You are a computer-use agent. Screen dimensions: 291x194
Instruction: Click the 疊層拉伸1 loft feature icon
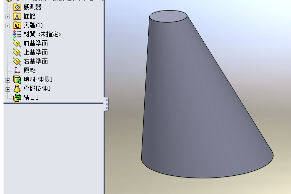(17, 89)
